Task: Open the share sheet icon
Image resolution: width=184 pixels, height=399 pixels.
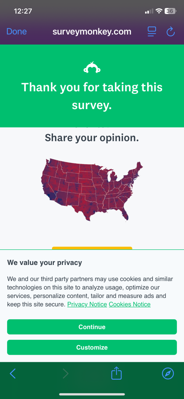Action: [x=116, y=373]
